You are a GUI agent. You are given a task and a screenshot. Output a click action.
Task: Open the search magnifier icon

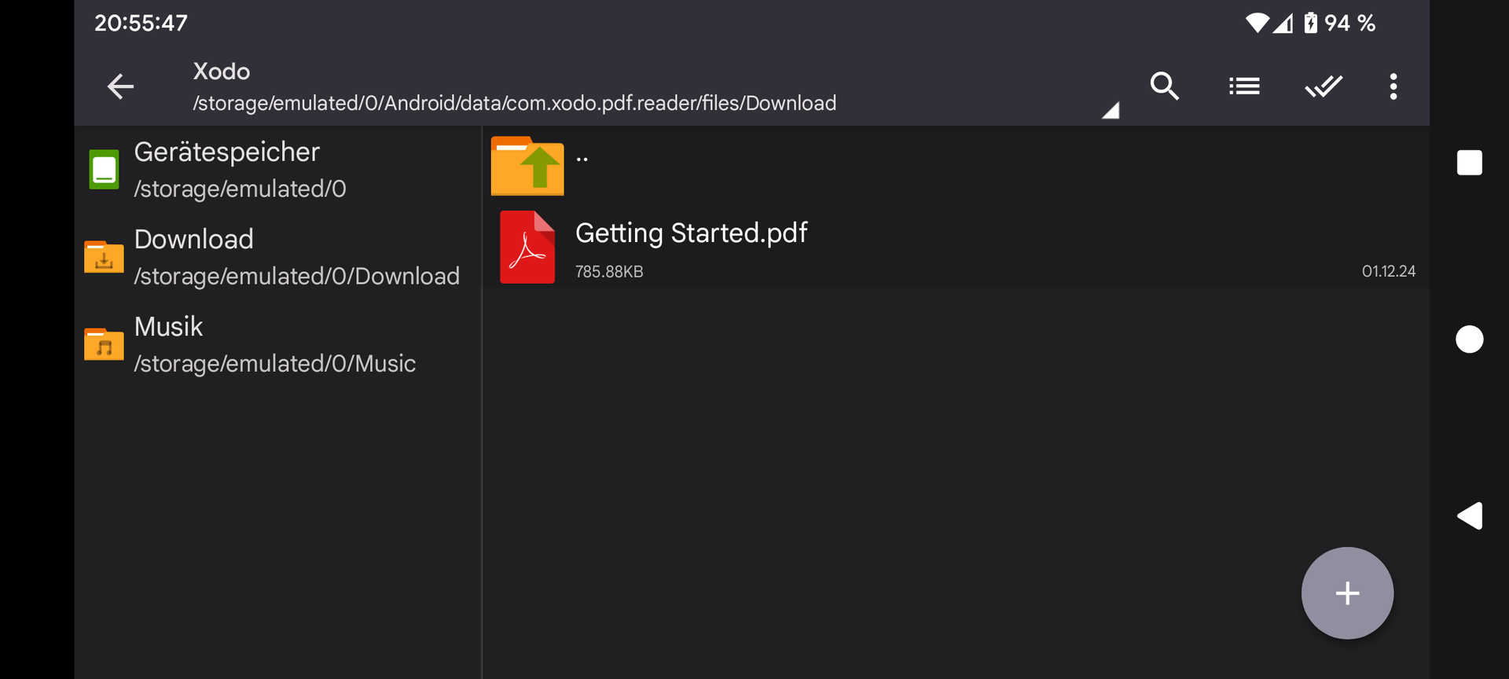coord(1164,86)
